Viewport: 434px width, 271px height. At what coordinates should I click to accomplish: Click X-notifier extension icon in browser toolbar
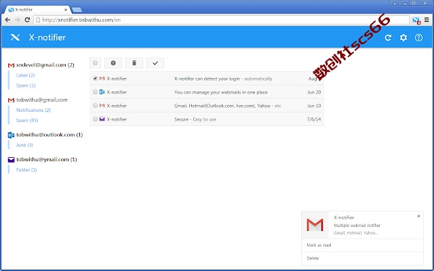click(x=416, y=20)
